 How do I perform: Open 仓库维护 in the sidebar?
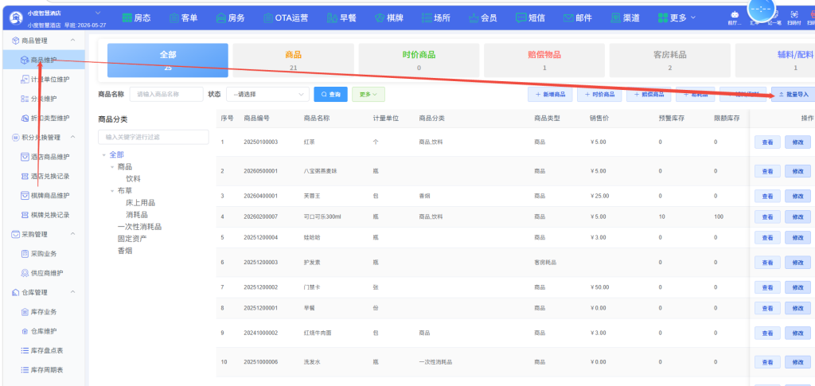point(43,331)
